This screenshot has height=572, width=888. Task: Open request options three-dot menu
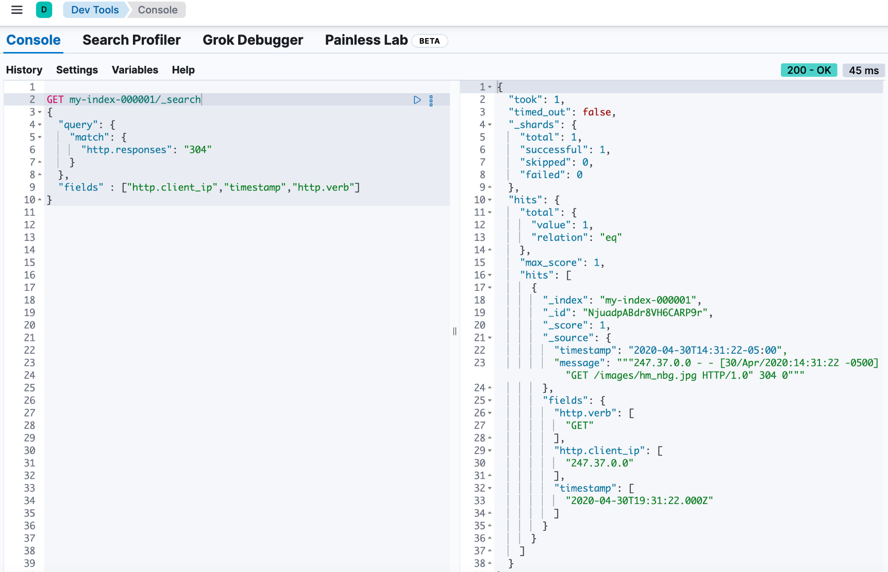coord(431,100)
